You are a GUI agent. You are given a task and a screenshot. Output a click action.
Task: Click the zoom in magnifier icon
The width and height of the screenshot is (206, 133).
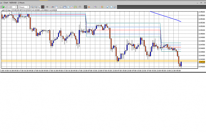pyautogui.click(x=32, y=7)
